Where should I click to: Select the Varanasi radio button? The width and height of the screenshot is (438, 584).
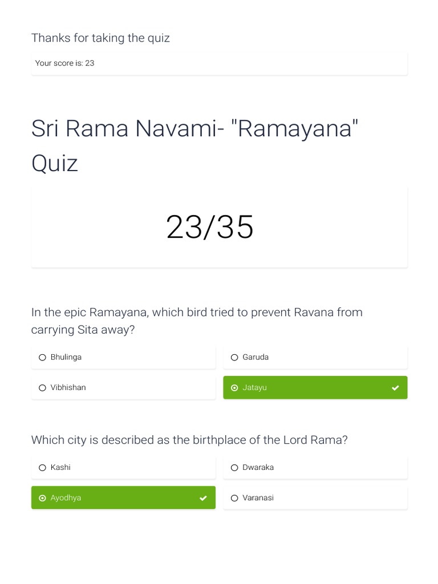pos(234,498)
